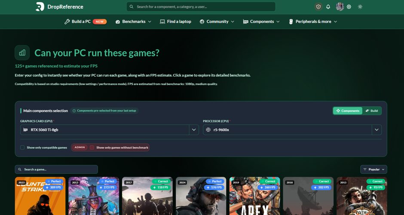
Task: Click the NEW badge next to Build a PC
Action: pos(100,21)
